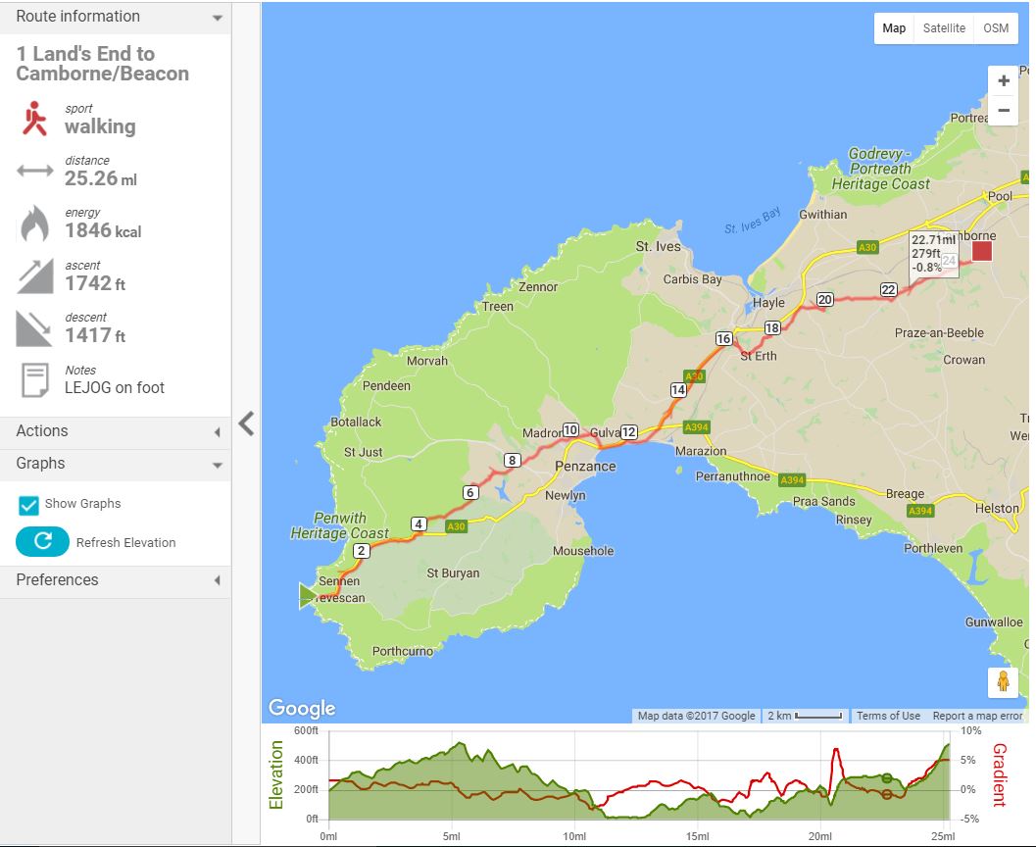Switch to the OSM map layer
This screenshot has width=1036, height=847.
pos(995,28)
